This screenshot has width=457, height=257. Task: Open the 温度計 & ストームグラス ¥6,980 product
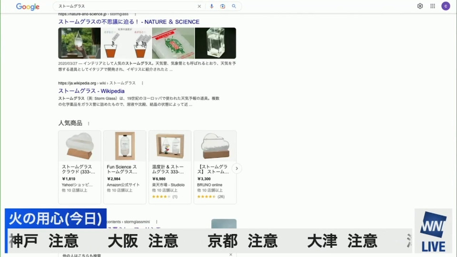(170, 167)
